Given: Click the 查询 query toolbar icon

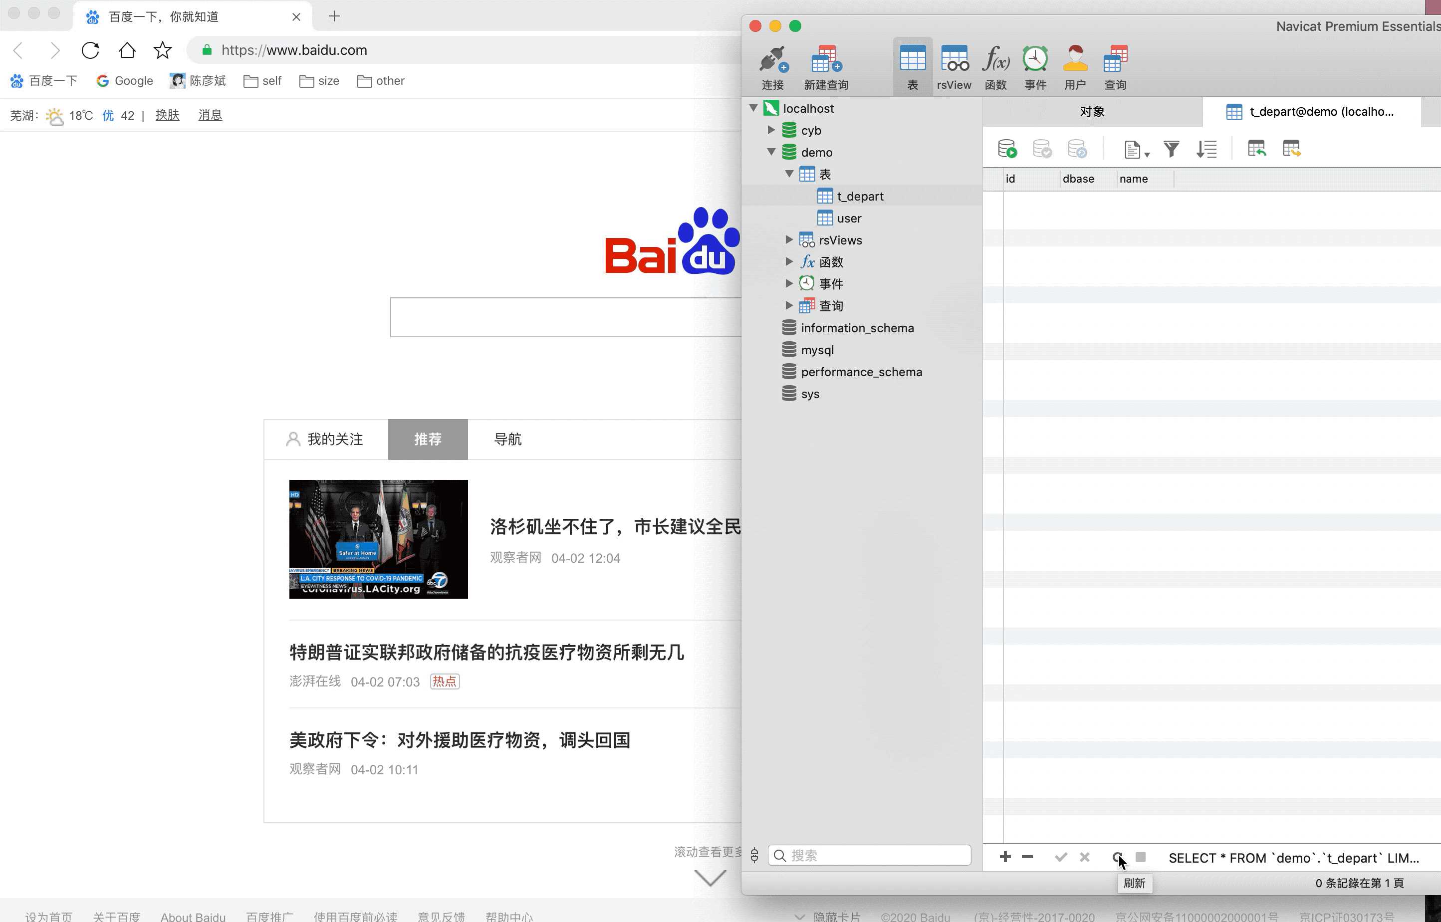Looking at the screenshot, I should (1115, 67).
